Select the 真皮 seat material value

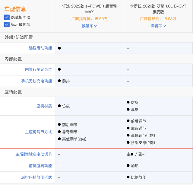(x=135, y=110)
